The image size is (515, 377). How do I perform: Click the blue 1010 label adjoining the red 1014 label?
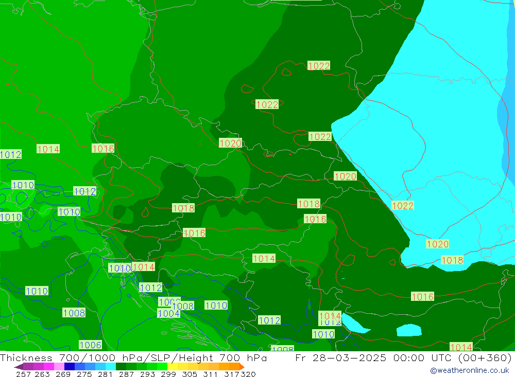[x=120, y=268]
